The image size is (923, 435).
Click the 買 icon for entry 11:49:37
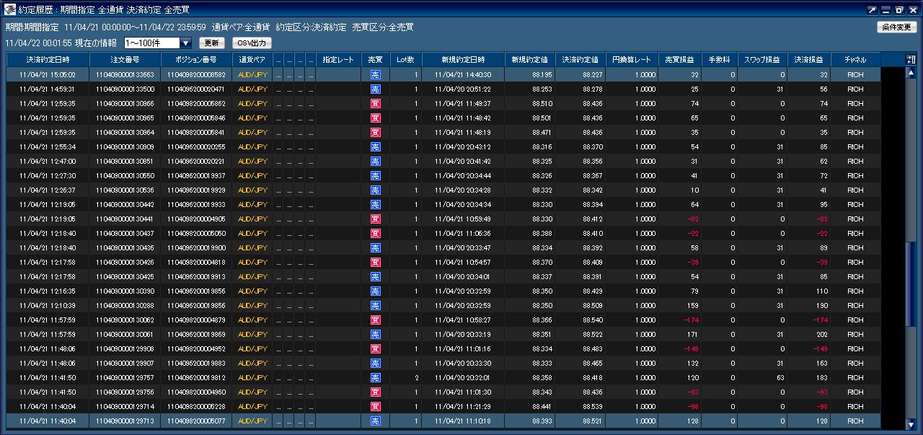click(375, 103)
